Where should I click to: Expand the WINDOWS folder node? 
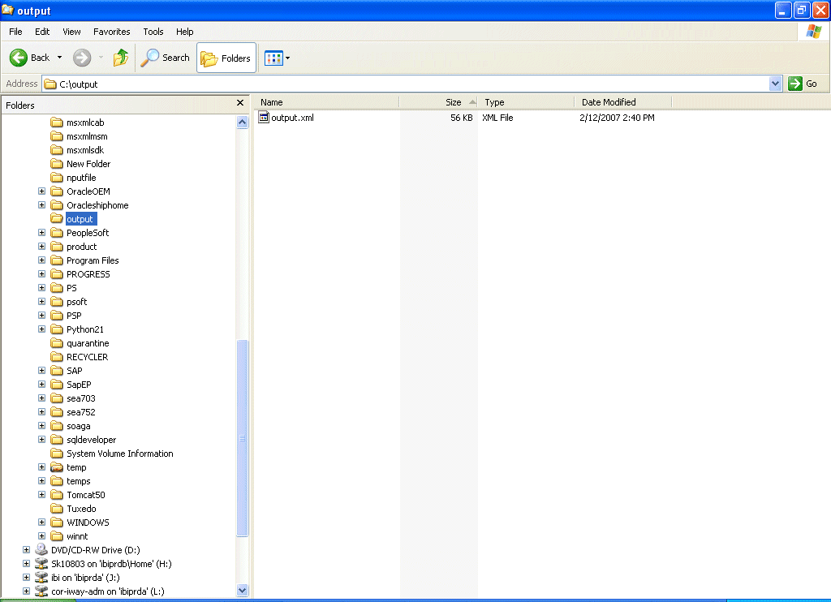(42, 522)
